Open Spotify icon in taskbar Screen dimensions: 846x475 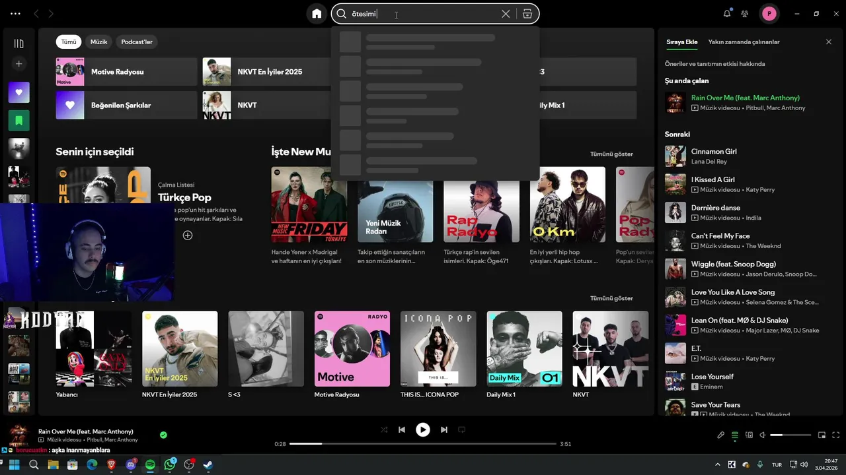[150, 464]
